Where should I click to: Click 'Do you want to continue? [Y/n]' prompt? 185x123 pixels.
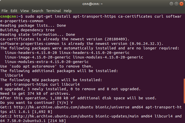(37, 103)
